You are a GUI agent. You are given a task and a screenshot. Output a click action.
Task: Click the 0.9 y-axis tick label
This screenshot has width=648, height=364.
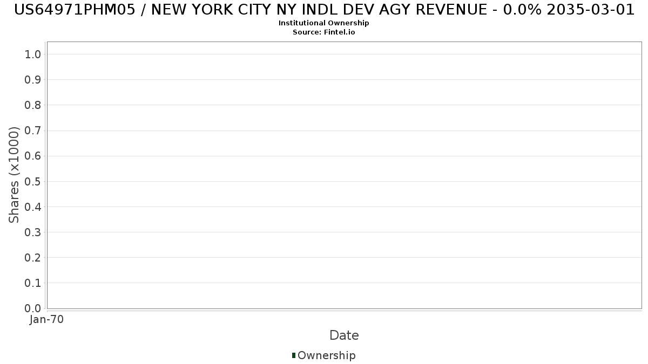point(33,80)
